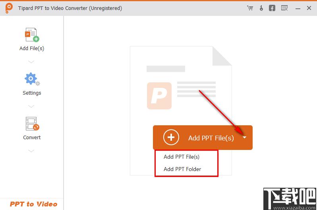
Task: Click the register key icon
Action: click(261, 8)
